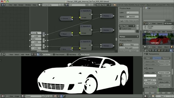
Task: Select compositing nodes tree type icon
Action: (x=38, y=54)
